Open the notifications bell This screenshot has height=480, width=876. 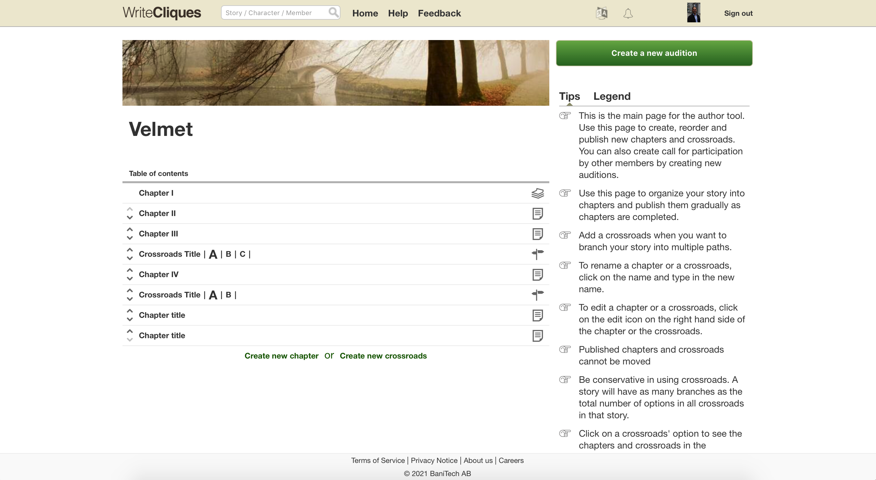[x=628, y=13]
